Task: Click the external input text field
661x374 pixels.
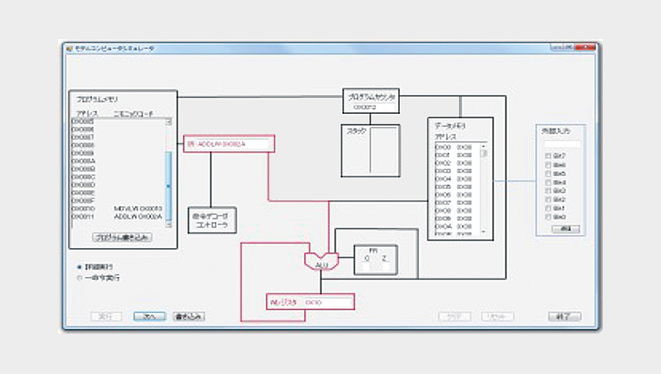Action: 562,144
